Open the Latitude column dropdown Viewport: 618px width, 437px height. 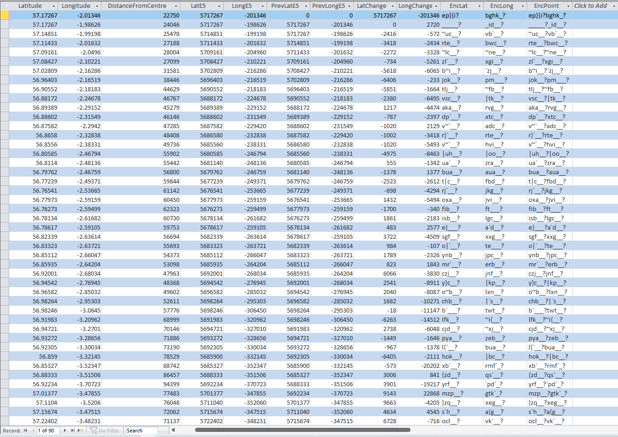(53, 6)
